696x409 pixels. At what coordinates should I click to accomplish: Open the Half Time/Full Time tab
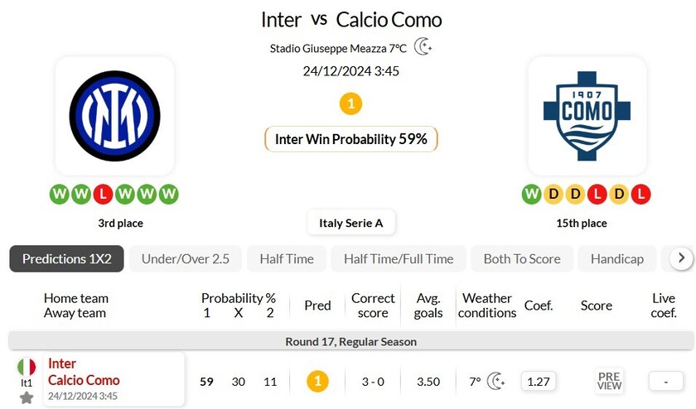coord(399,258)
